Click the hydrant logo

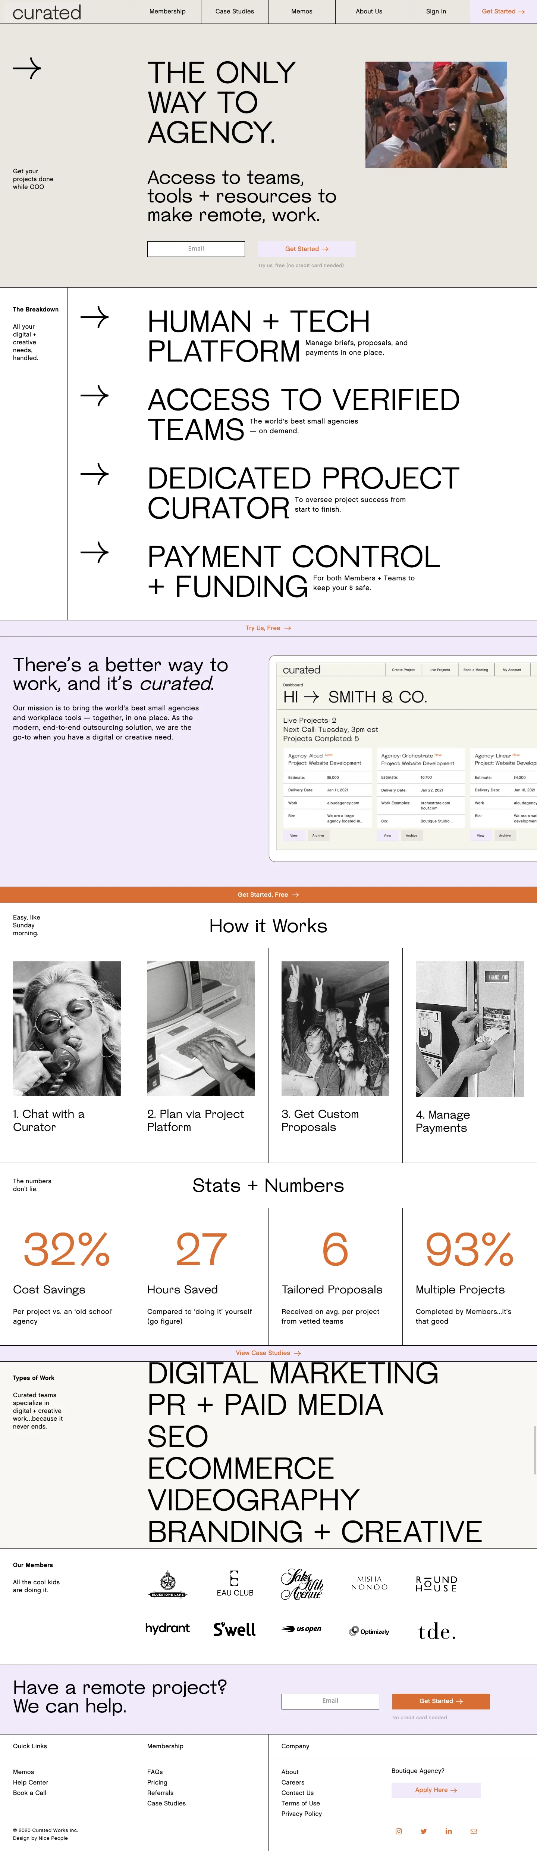[167, 1628]
